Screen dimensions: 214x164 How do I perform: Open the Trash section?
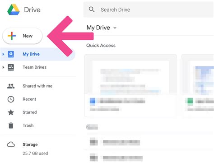tap(28, 125)
